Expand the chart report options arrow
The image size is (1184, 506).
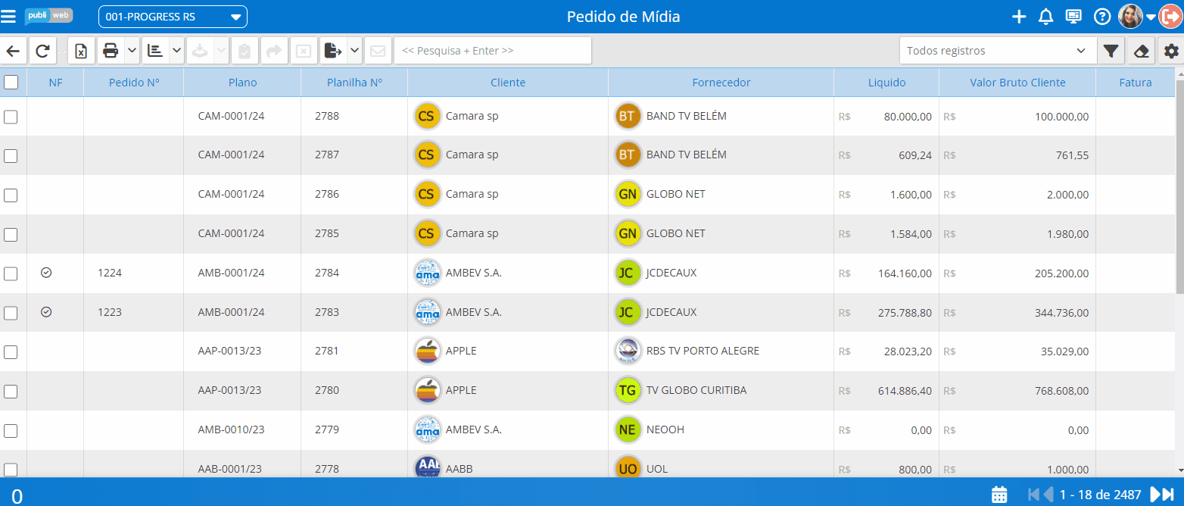point(176,51)
